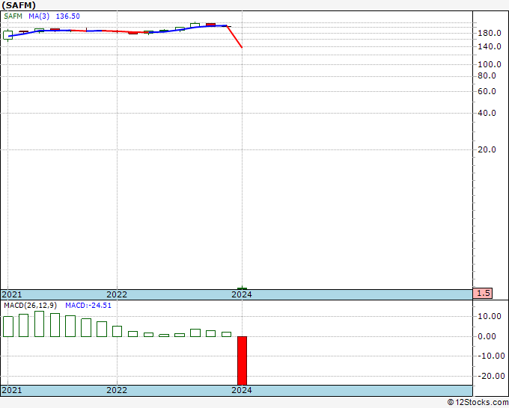Click the MACD:-24.51 value label
Screen dimensions: 509x408
[88, 306]
